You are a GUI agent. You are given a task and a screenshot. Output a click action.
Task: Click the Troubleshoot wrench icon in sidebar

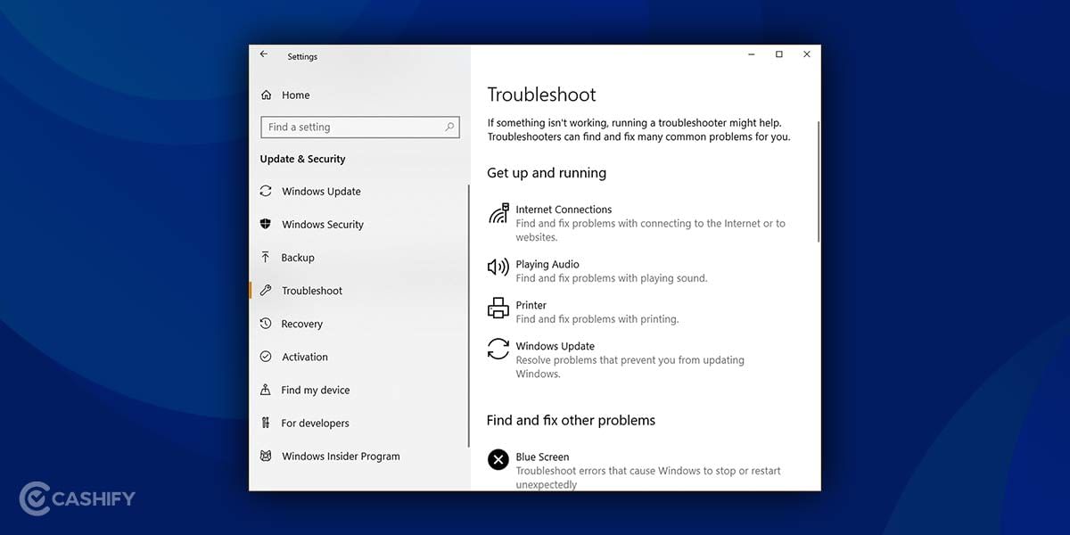[266, 290]
